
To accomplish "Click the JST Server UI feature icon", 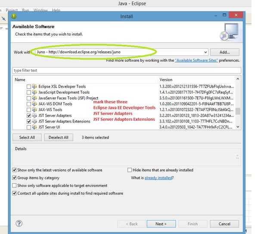I will click(x=34, y=127).
